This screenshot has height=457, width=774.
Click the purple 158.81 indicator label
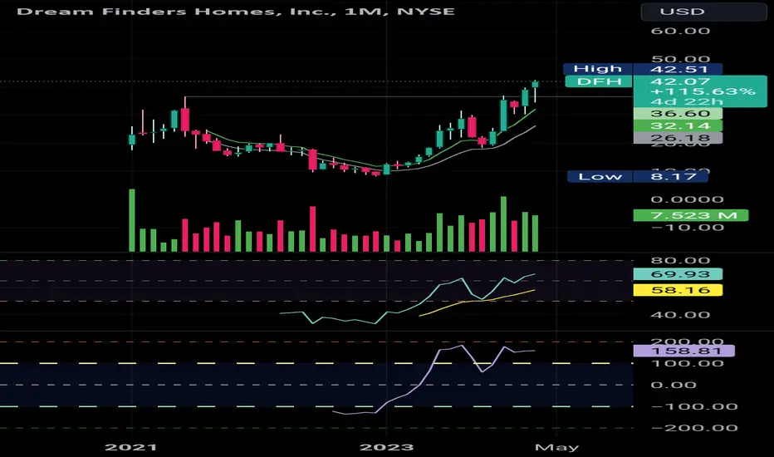[x=683, y=351]
